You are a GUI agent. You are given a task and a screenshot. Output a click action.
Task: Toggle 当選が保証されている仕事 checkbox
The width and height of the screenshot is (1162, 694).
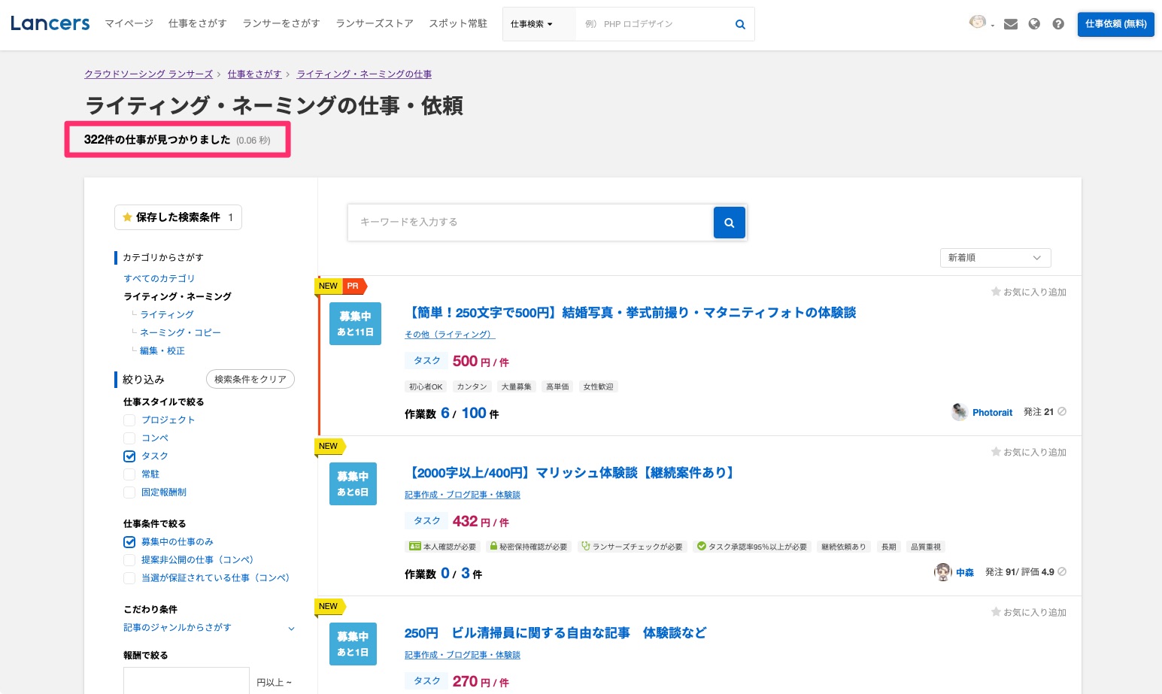coord(129,578)
